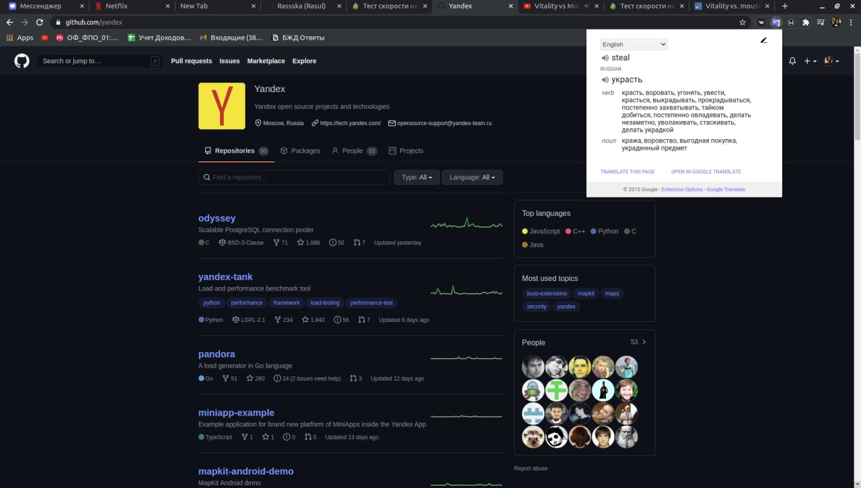Open yandex-tank pull requests count 7
Viewport: 861px width, 488px height.
(x=364, y=320)
